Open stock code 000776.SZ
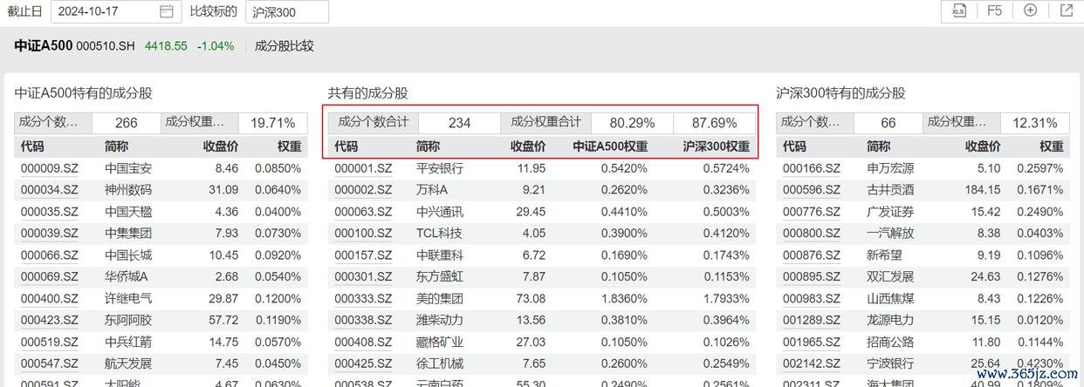Viewport: 1084px width, 387px height. [x=812, y=212]
